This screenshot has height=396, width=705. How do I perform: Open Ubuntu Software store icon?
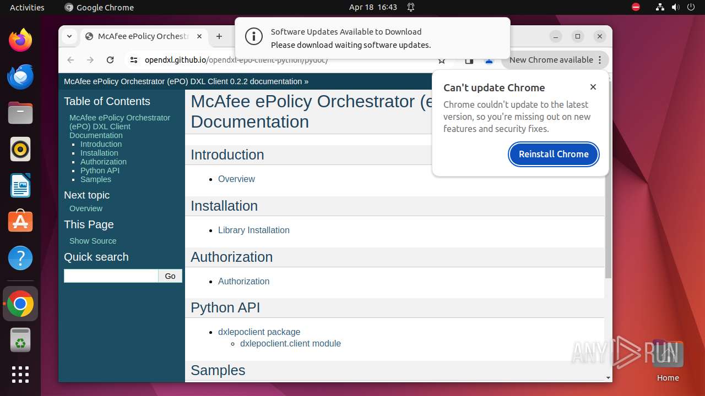[x=20, y=222]
